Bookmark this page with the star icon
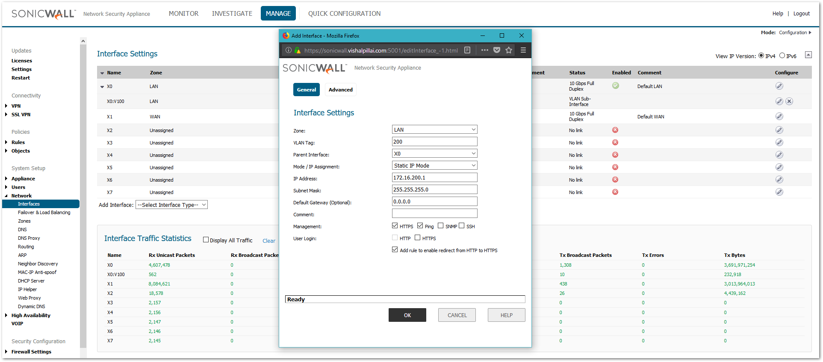Screen dimensions: 823x362 pyautogui.click(x=509, y=50)
